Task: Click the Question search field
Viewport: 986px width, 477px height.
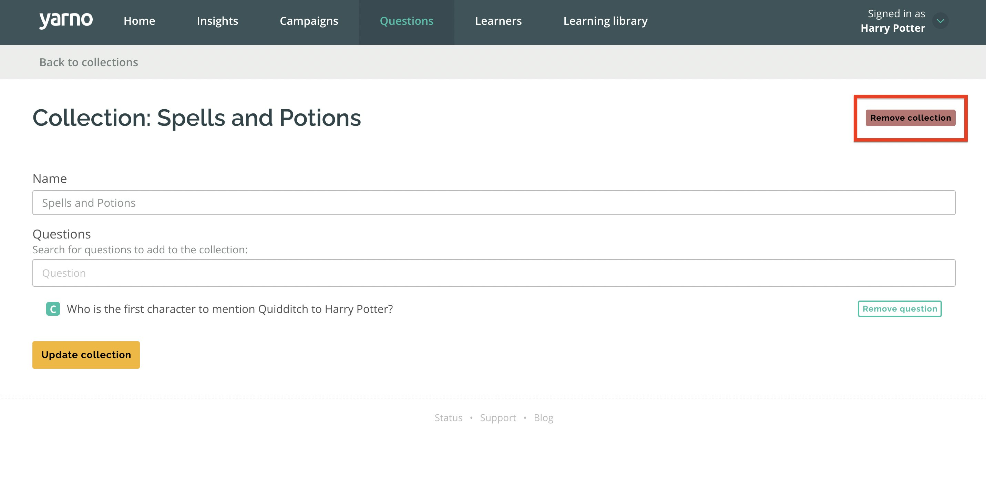Action: (x=494, y=273)
